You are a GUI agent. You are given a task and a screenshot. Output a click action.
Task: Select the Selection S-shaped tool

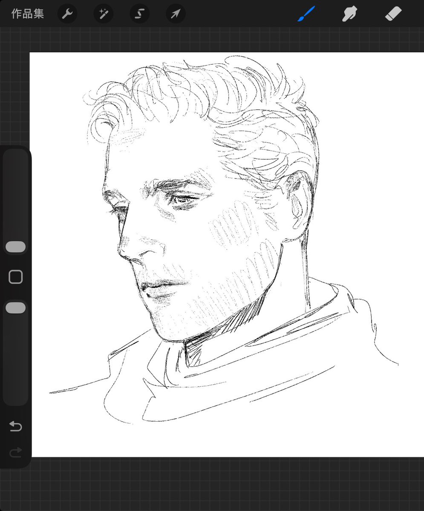139,14
